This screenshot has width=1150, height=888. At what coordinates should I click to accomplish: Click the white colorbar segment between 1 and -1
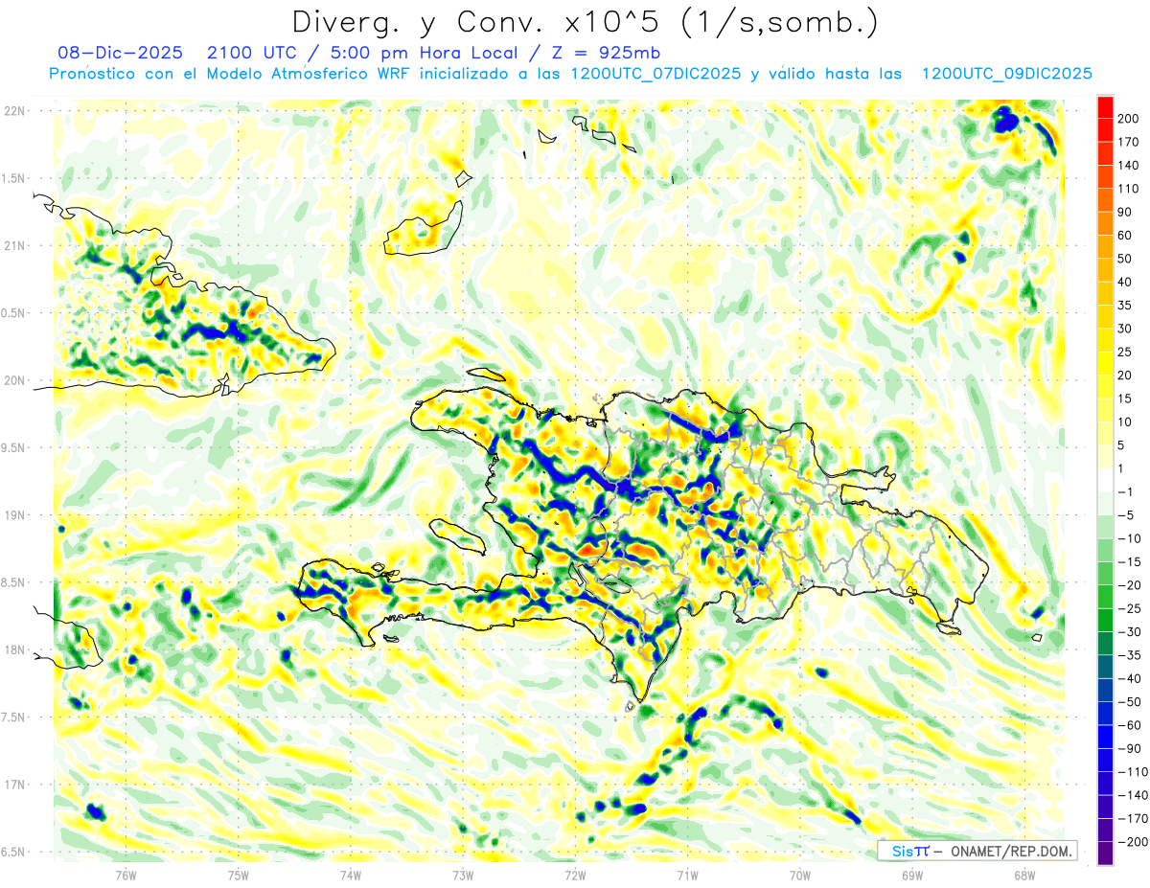[1105, 479]
